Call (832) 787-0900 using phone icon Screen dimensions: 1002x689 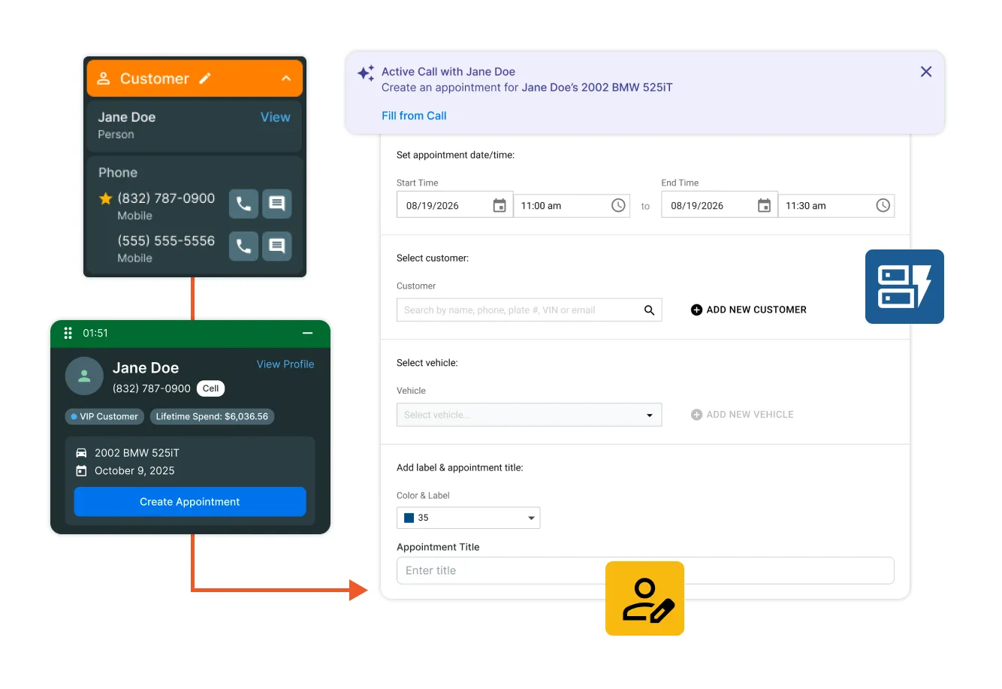tap(243, 204)
